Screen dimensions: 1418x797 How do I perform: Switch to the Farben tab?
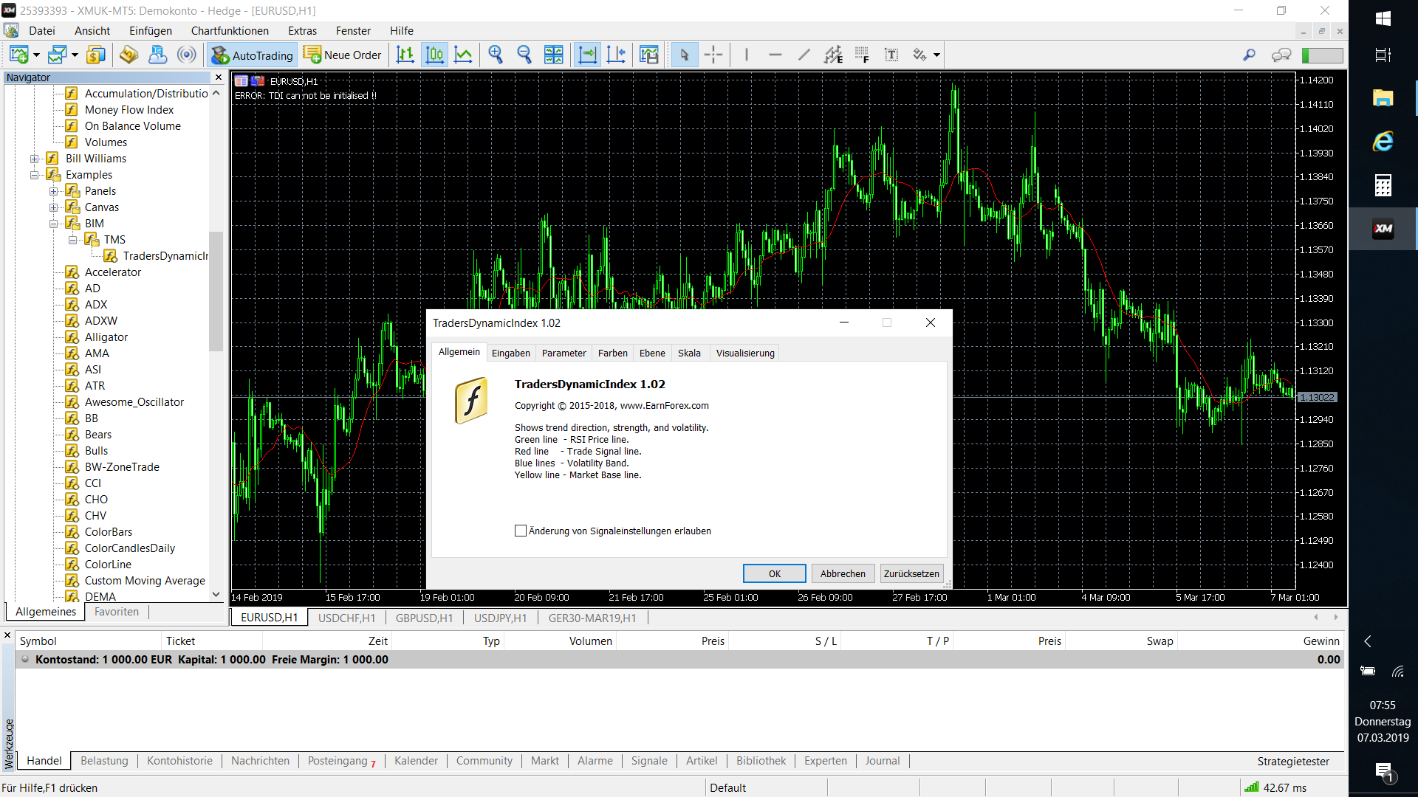coord(612,353)
